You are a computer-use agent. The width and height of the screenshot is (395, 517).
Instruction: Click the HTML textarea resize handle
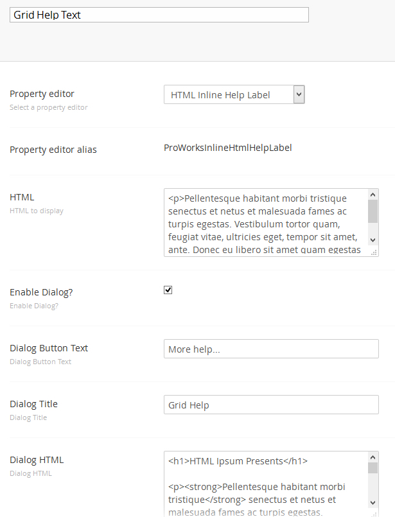tap(373, 252)
